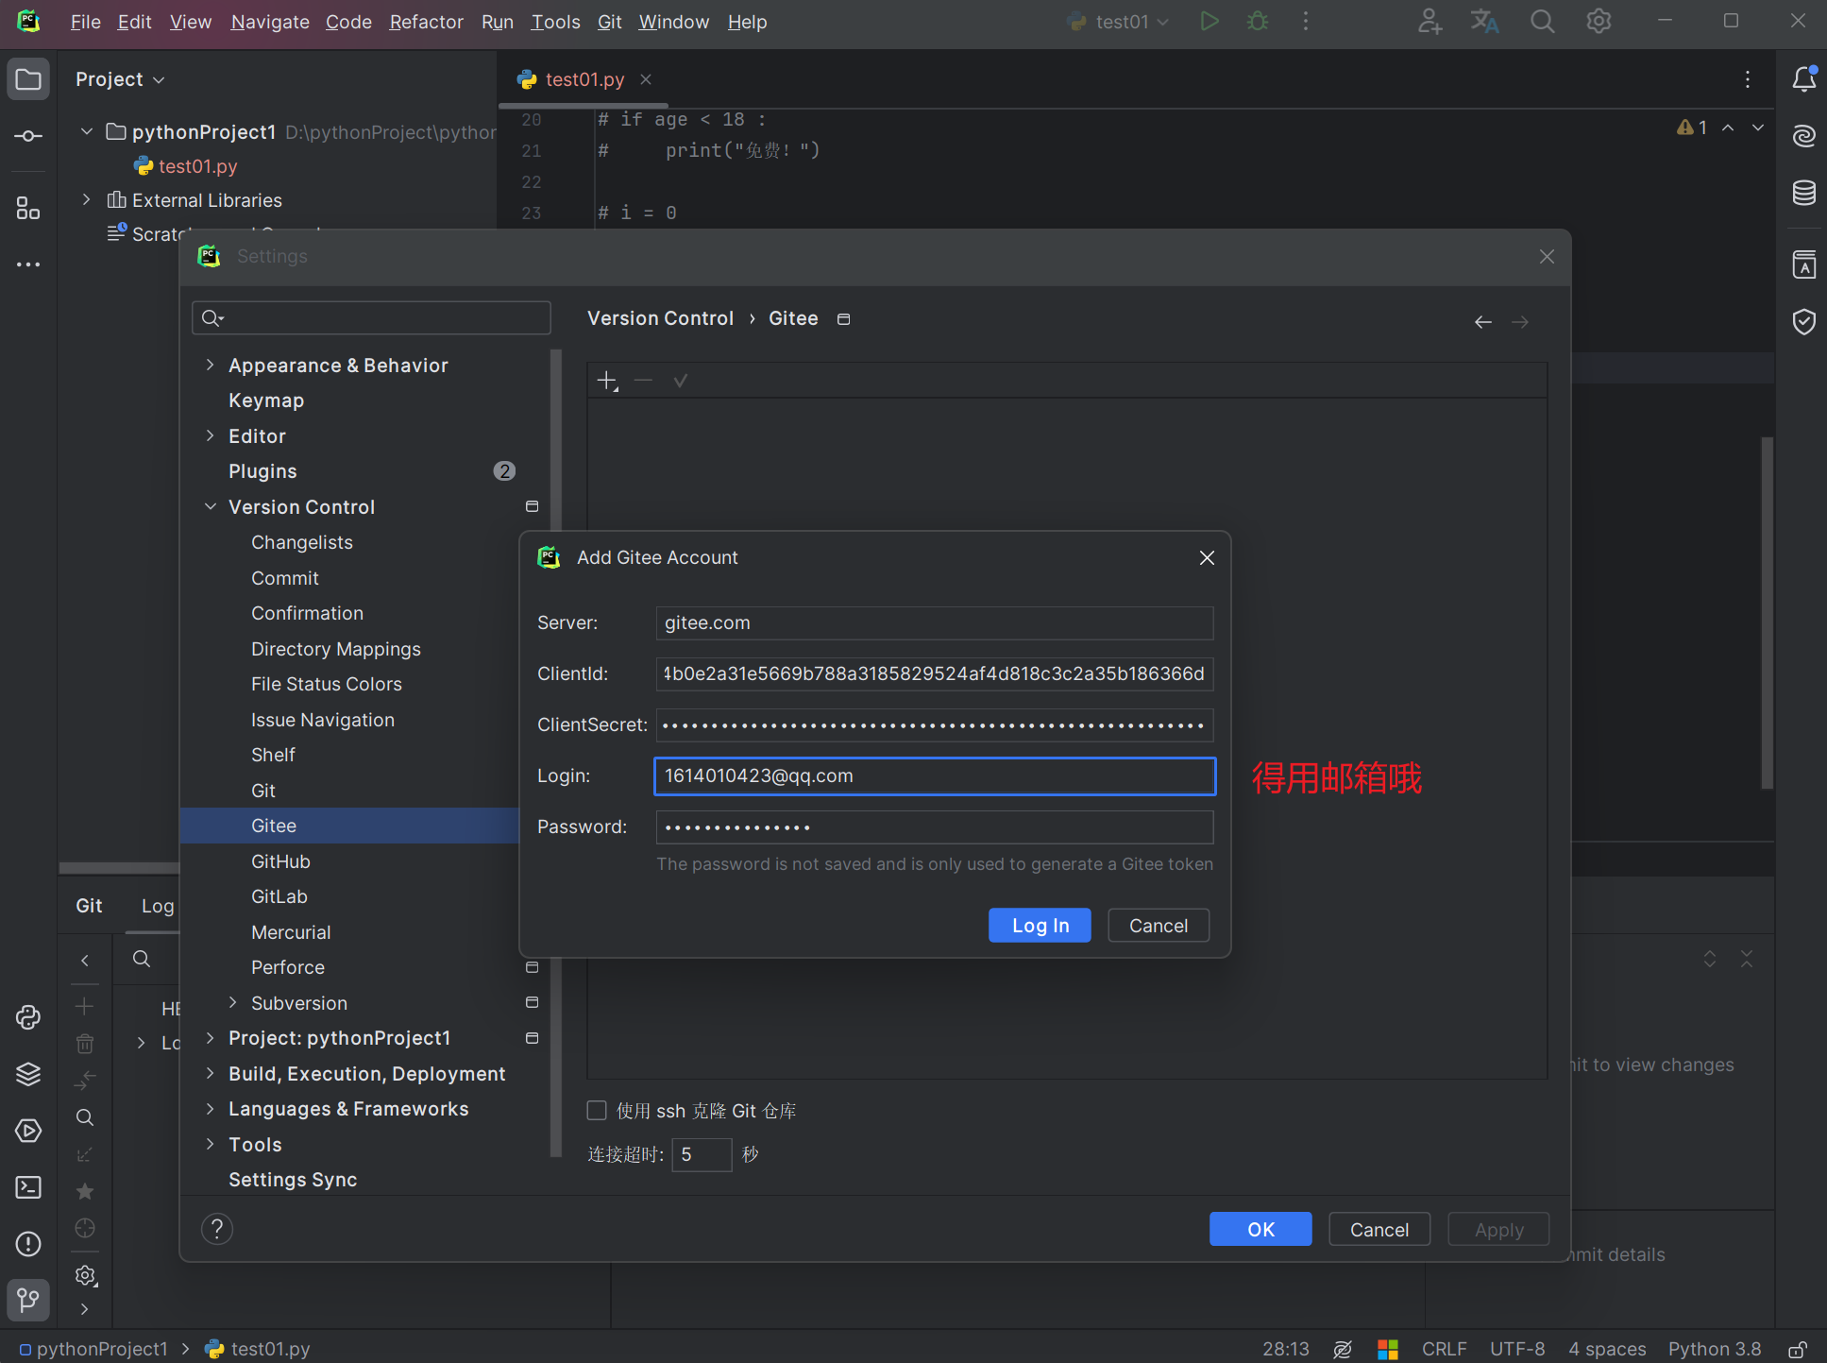This screenshot has width=1827, height=1363.
Task: Open the Notifications bell icon
Action: pos(1804,79)
